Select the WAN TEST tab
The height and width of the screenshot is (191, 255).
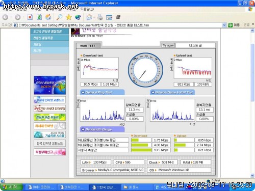pyautogui.click(x=88, y=46)
